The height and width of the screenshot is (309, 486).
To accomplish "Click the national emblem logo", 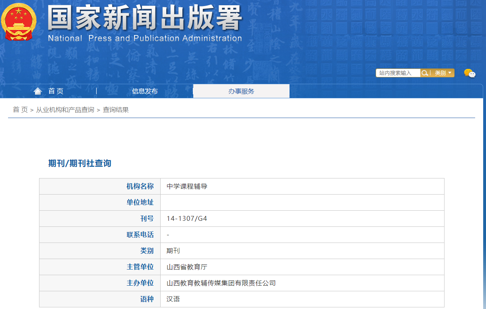I will point(18,21).
